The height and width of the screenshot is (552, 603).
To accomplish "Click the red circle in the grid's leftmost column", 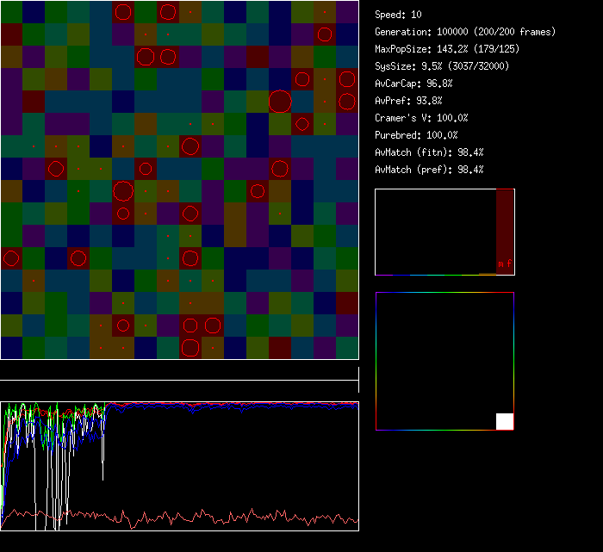I will click(11, 258).
